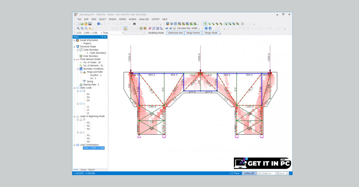Click the open folder icon in toolbar
The image size is (359, 187).
point(86,24)
